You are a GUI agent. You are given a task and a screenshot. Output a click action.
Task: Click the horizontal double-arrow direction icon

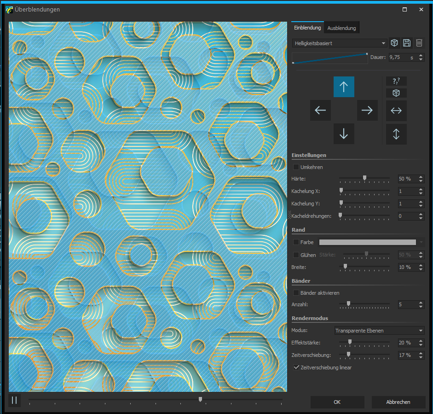click(396, 111)
